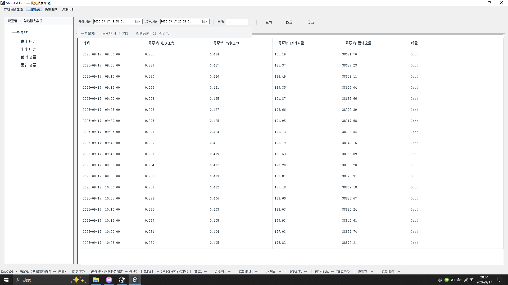
Task: Click the 变量组 · 勾选报表字段 panel header
Action: (25, 21)
